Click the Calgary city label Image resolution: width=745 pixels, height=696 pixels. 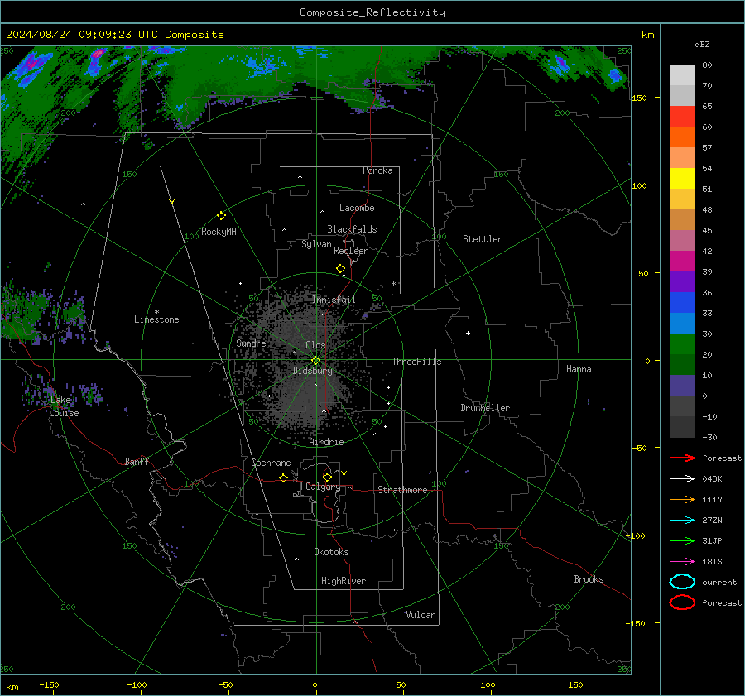click(x=323, y=487)
